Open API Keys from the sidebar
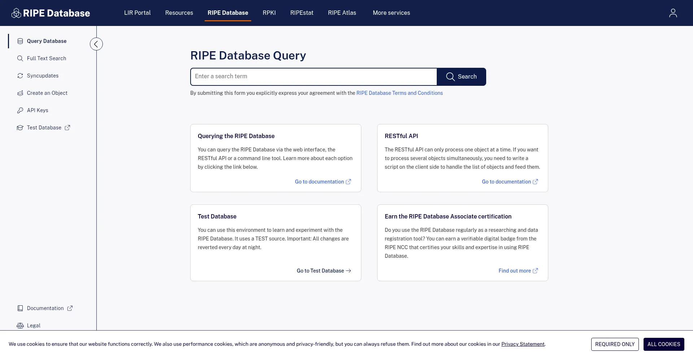The image size is (693, 358). click(x=38, y=110)
